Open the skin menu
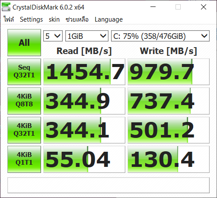The width and height of the screenshot is (217, 198). [54, 19]
